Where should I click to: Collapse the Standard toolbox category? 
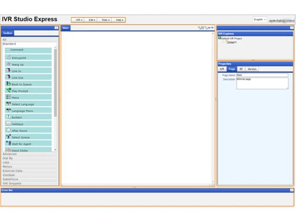[x=30, y=44]
